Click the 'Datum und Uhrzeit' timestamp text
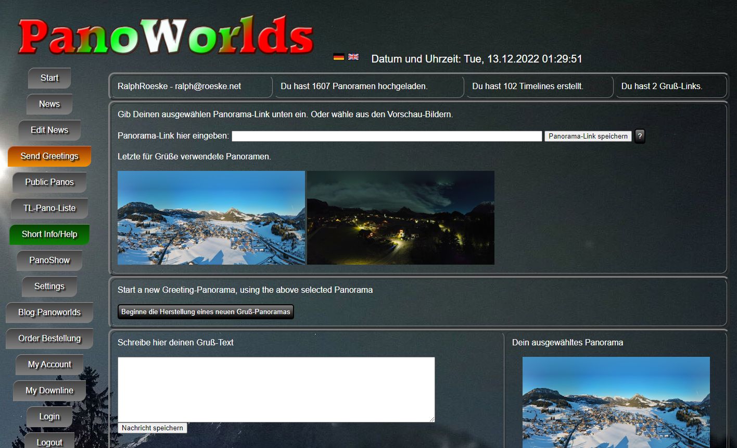Image resolution: width=737 pixels, height=448 pixels. pyautogui.click(x=477, y=59)
